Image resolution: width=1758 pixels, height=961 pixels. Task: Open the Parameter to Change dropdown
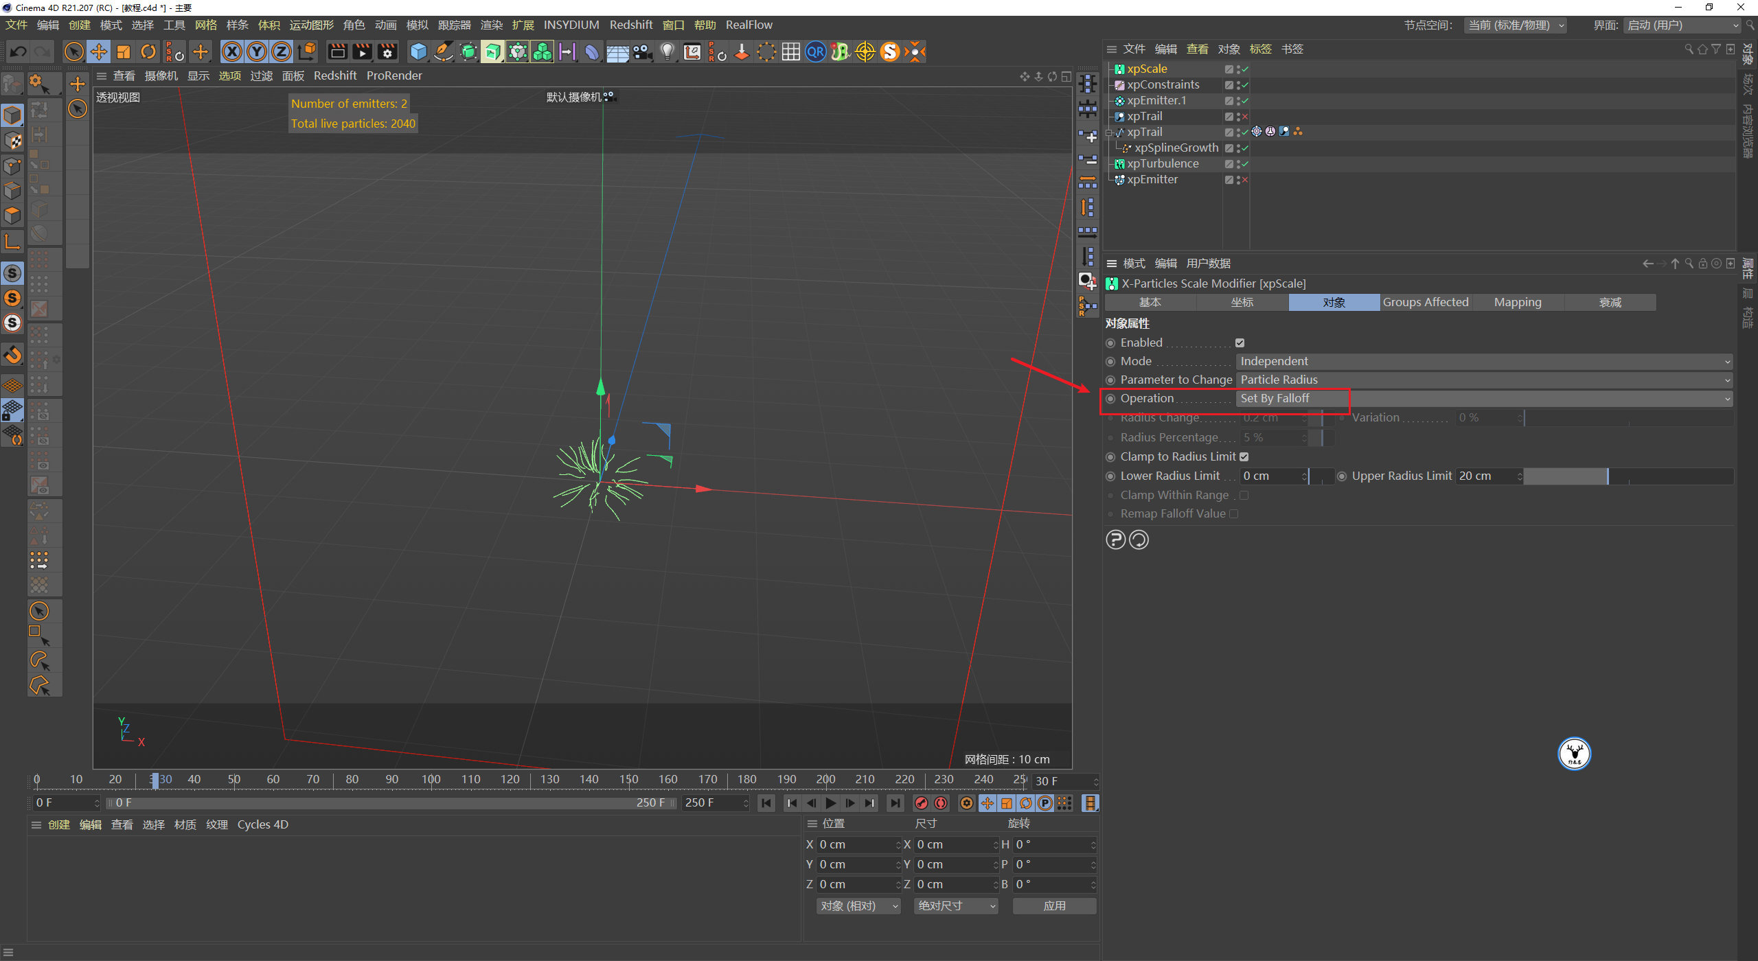pos(1484,380)
